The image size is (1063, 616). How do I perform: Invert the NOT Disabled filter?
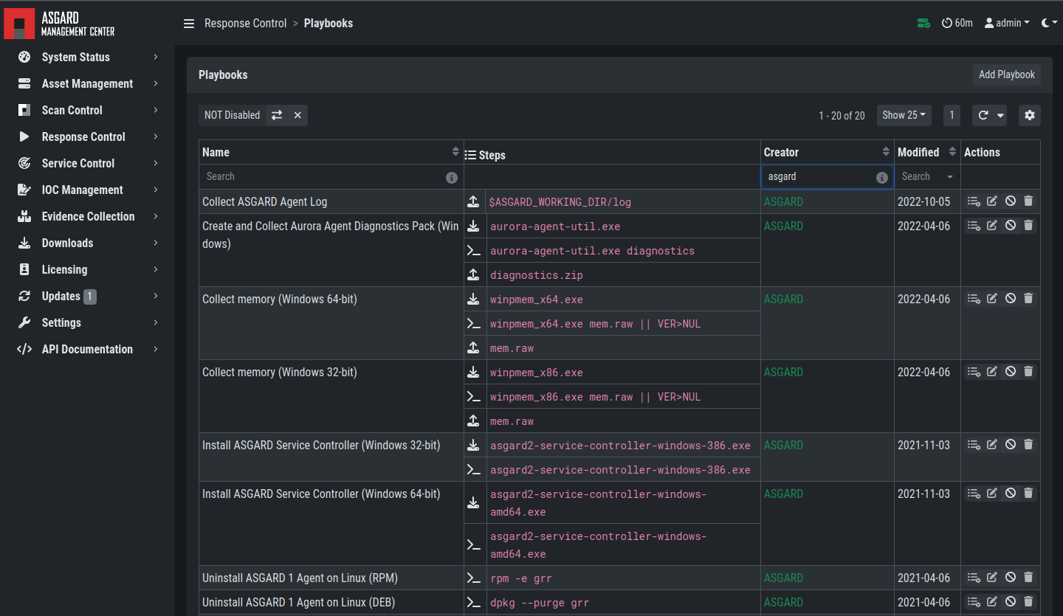277,115
